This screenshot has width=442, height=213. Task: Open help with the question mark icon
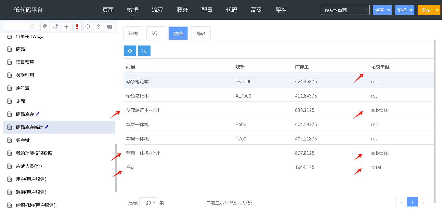click(98, 27)
